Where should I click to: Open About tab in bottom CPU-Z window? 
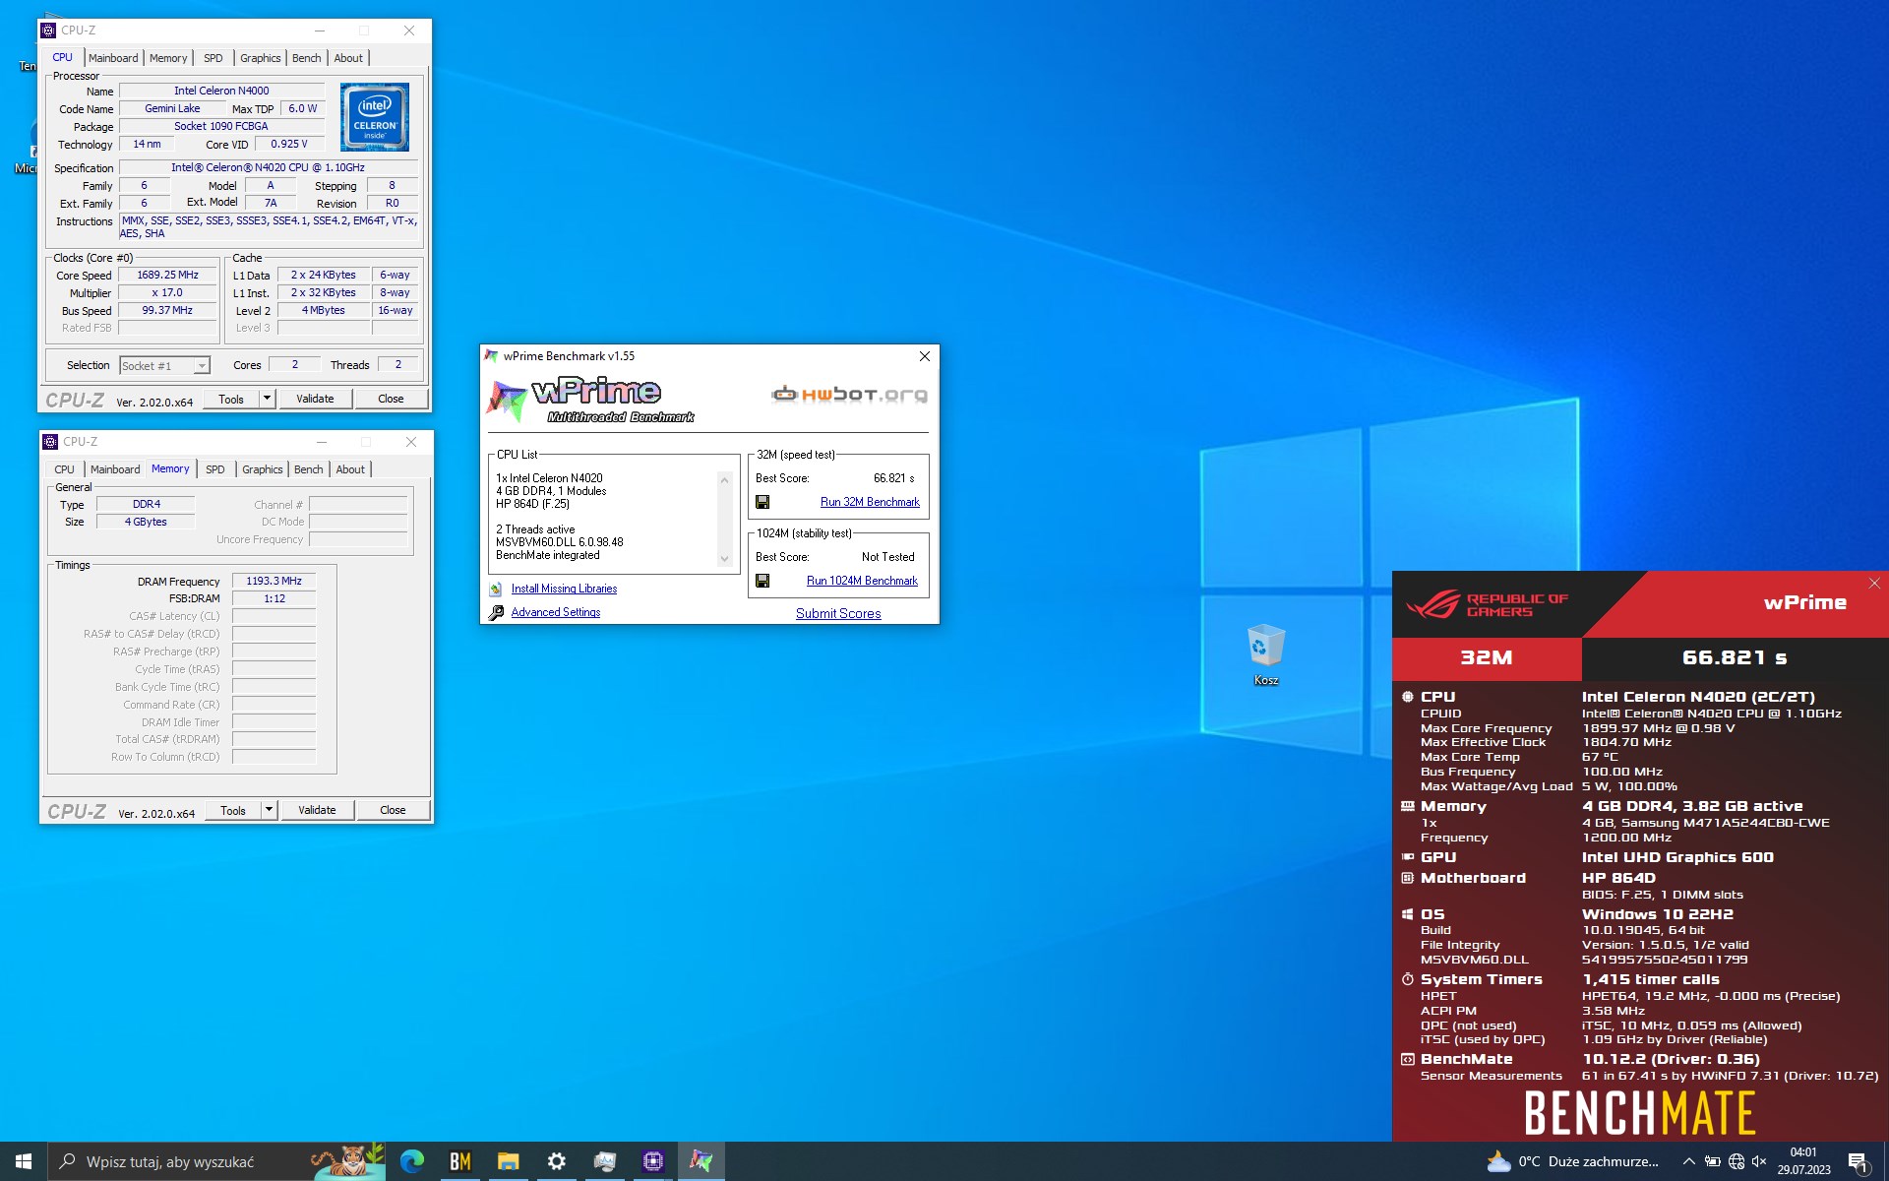(x=350, y=469)
